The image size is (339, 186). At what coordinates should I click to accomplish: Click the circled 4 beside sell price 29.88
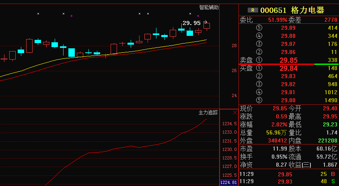pos(259,36)
